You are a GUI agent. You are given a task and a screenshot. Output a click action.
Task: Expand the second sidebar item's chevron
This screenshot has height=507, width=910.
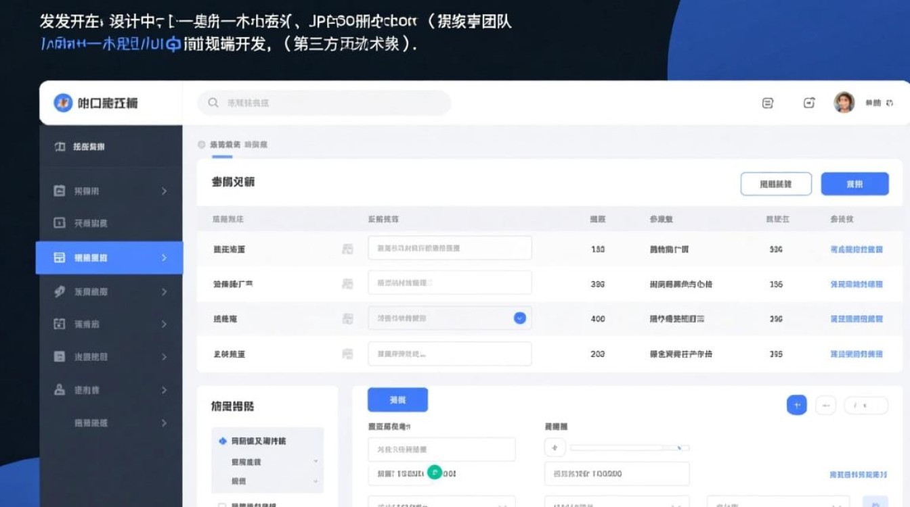164,191
